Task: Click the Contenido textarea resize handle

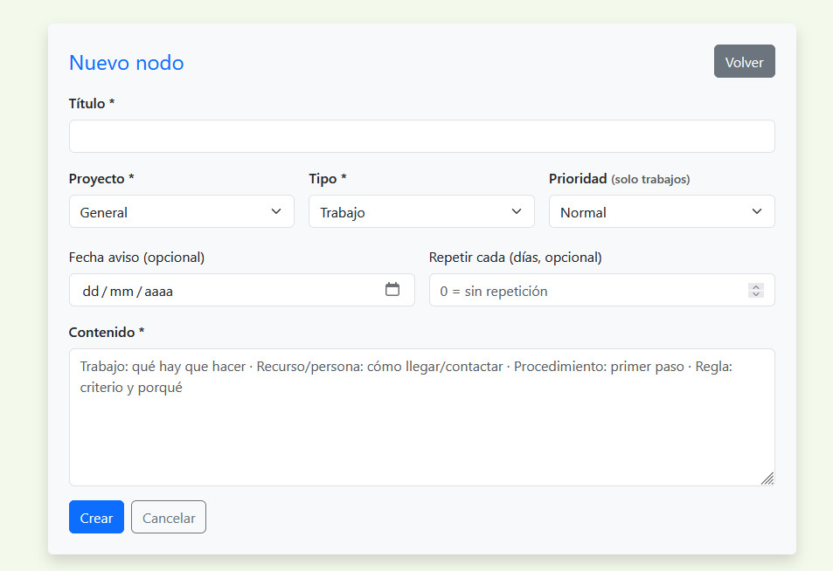Action: [x=767, y=478]
